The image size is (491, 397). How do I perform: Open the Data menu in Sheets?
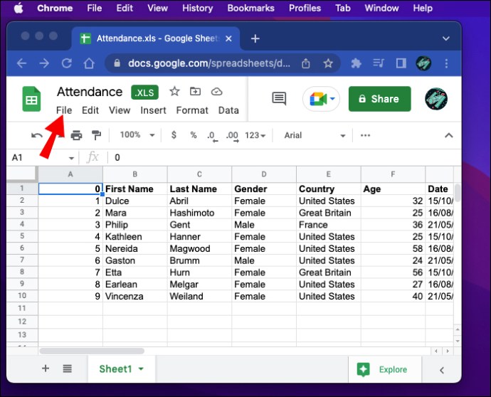(x=228, y=110)
